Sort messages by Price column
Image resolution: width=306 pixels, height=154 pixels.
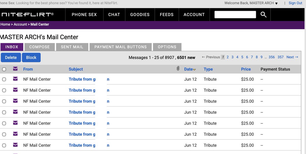tap(246, 69)
